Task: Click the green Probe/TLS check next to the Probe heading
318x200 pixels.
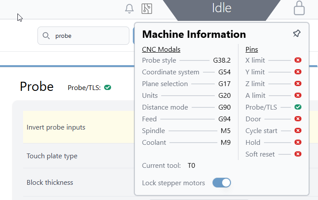Action: pos(108,87)
